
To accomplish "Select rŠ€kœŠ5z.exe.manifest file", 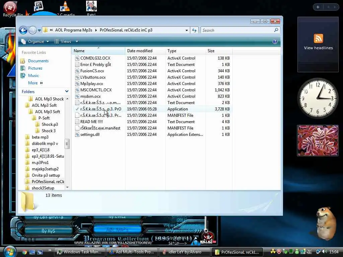I will pos(100,128).
